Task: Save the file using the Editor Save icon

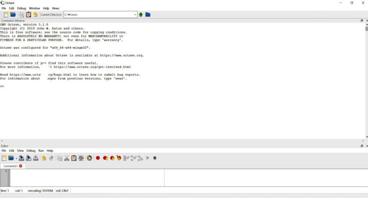Action: coord(21,158)
